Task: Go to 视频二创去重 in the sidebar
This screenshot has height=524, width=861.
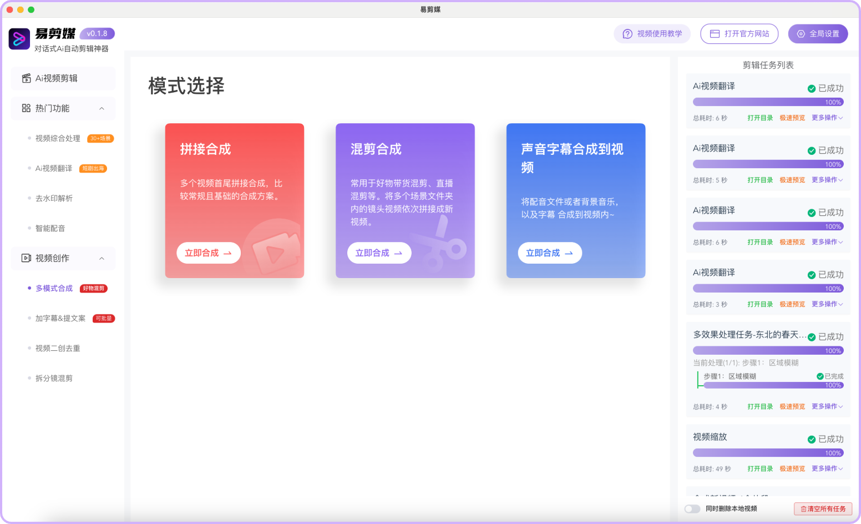Action: pyautogui.click(x=58, y=348)
